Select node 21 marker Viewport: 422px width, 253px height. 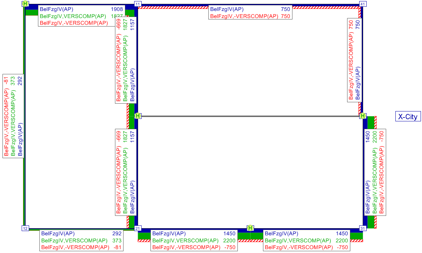tap(138, 228)
